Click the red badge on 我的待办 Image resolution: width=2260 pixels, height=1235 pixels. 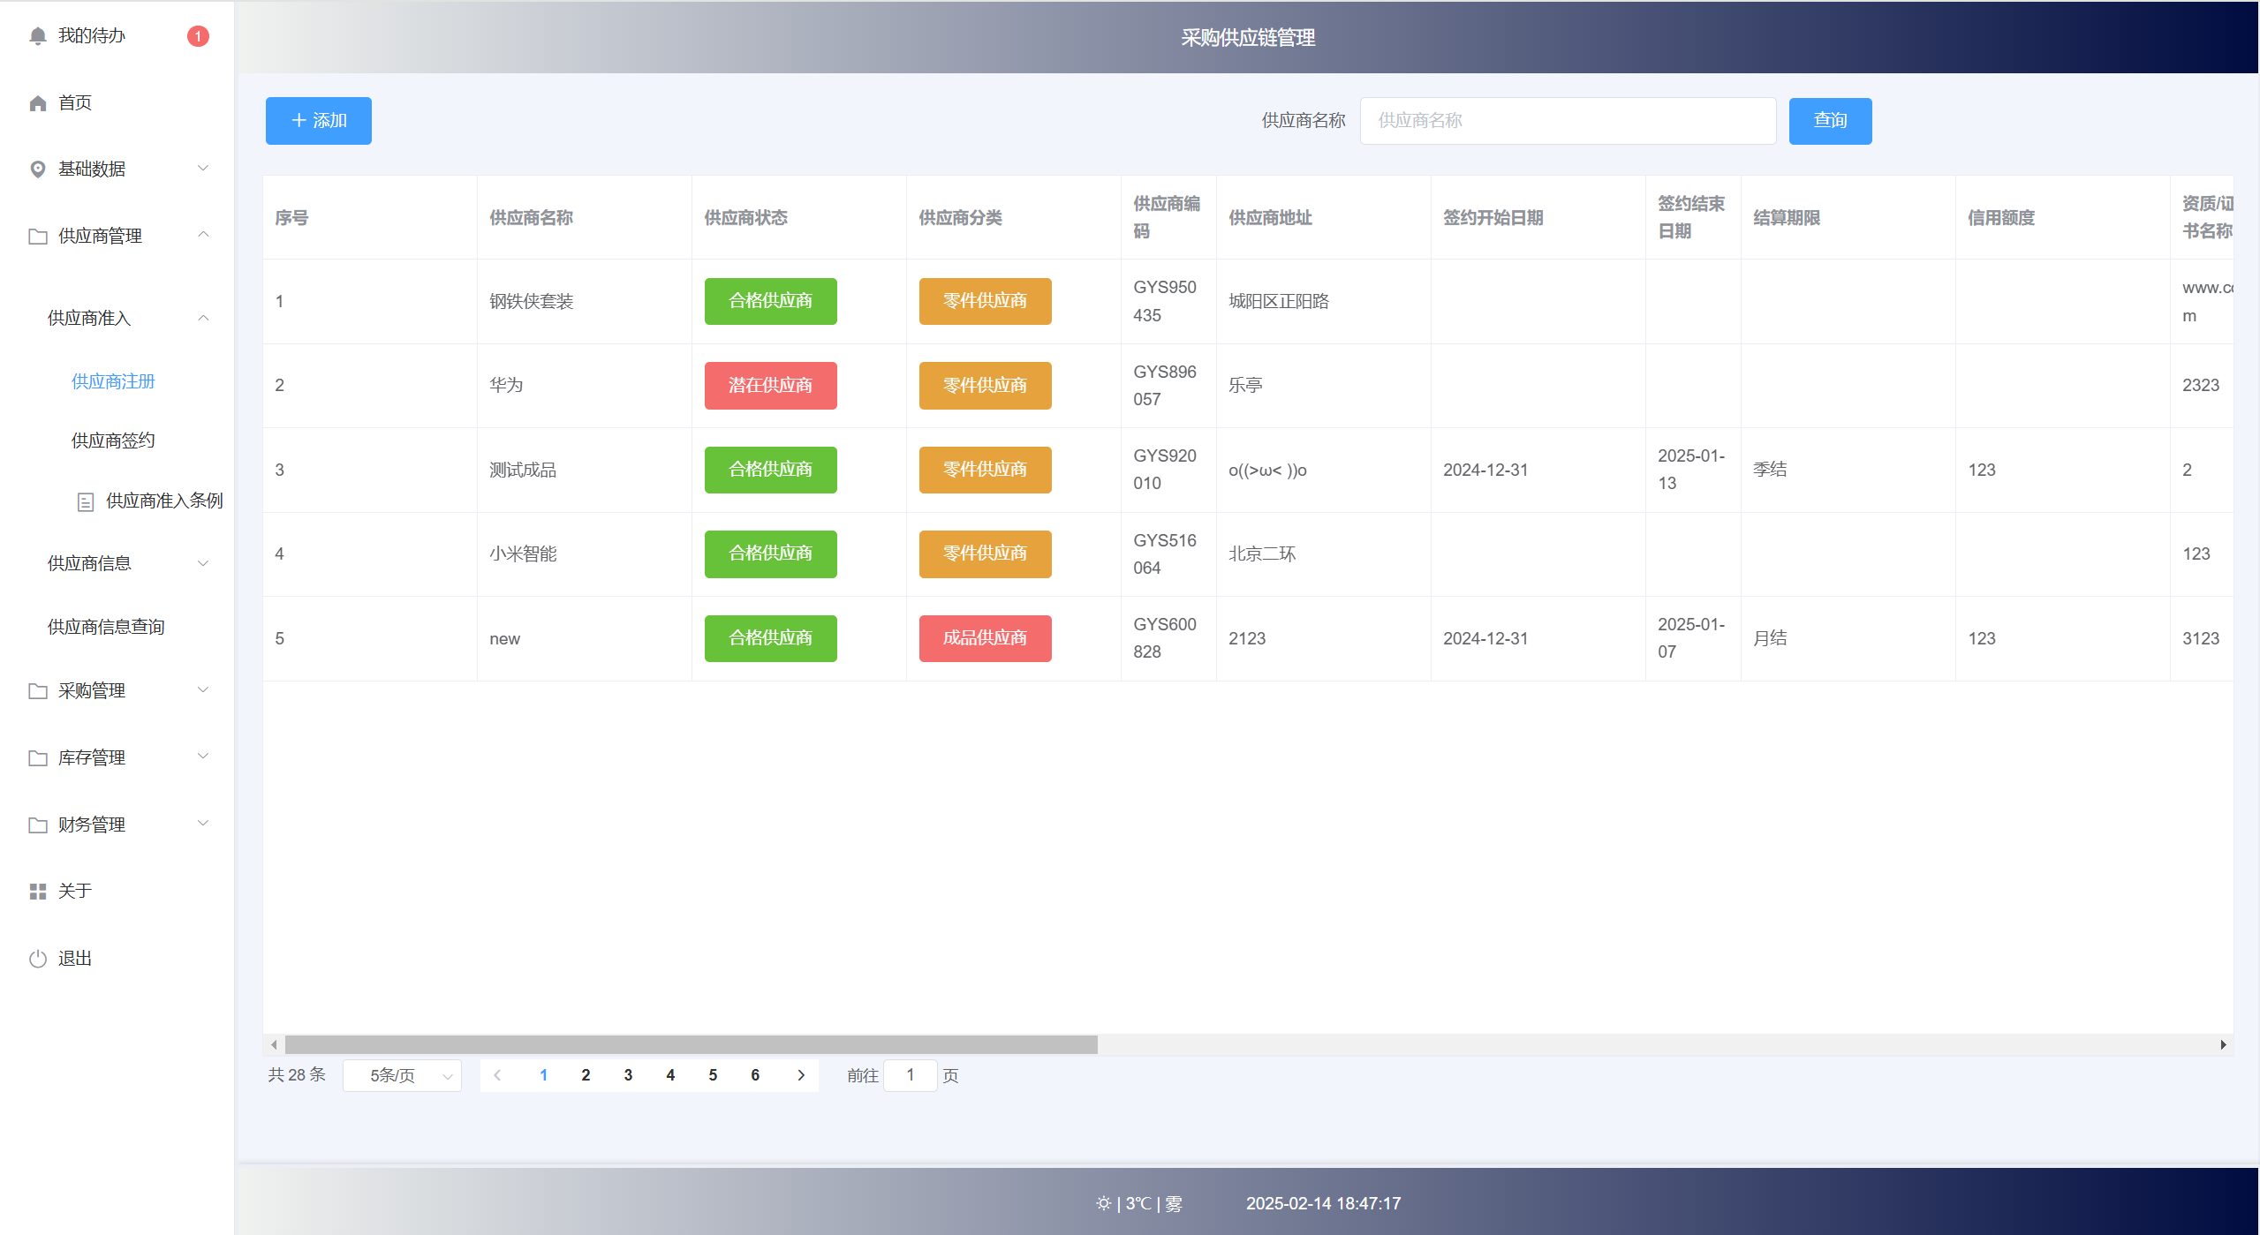198,36
